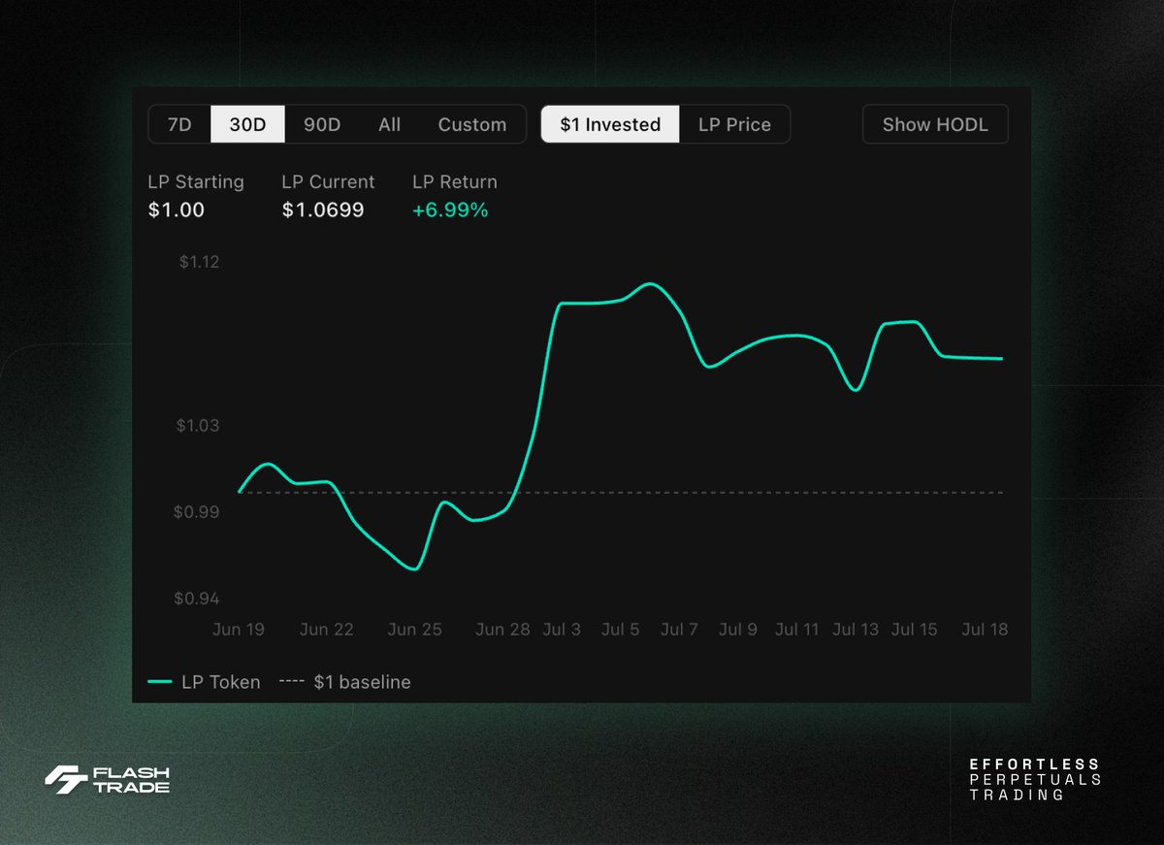The width and height of the screenshot is (1164, 845).
Task: Click the LP Starting label
Action: click(x=196, y=181)
